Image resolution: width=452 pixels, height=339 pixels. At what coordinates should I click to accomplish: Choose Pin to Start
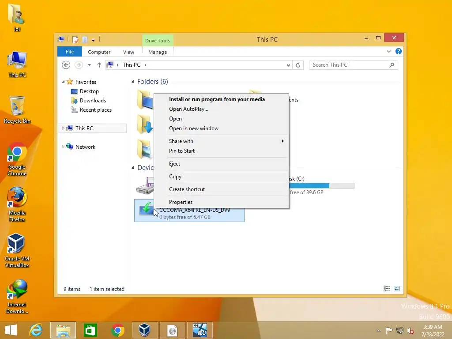222,151
